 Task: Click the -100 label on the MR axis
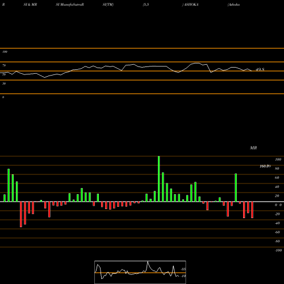[x=278, y=250]
